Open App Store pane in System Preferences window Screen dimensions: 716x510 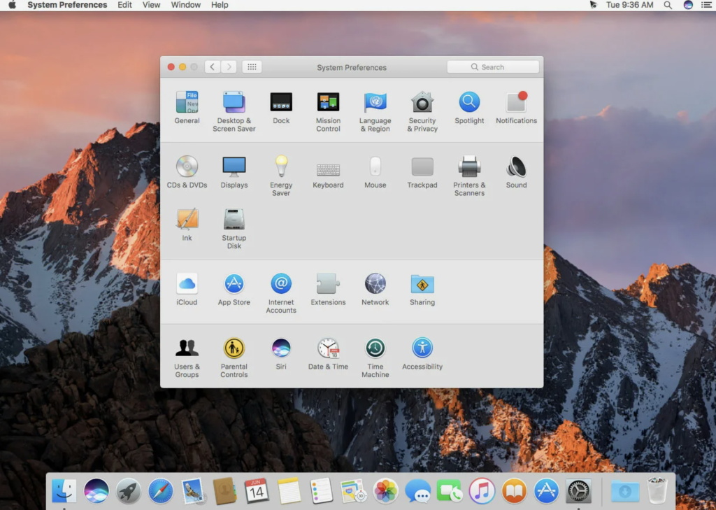[x=234, y=289]
